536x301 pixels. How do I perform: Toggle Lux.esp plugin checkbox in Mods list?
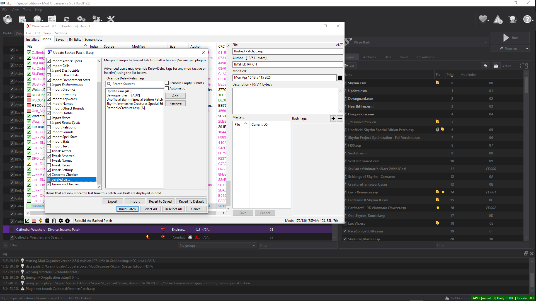tap(29, 127)
